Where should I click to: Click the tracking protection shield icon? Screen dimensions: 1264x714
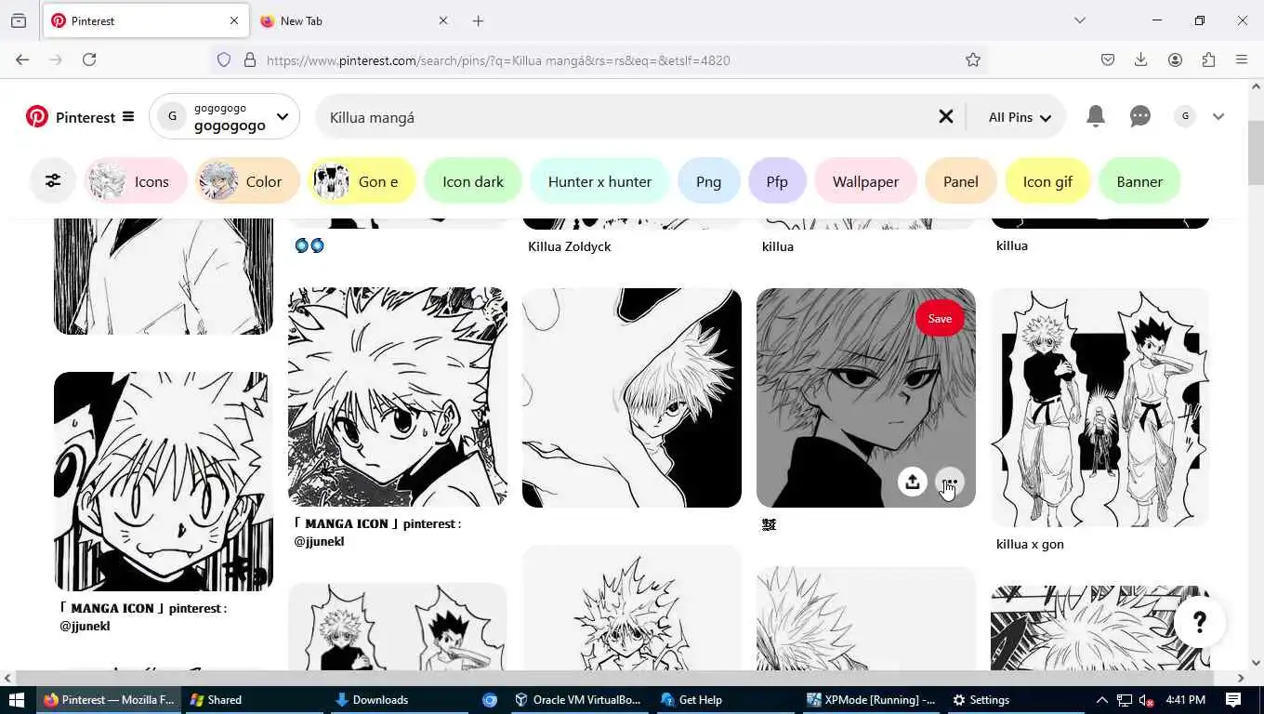(224, 60)
